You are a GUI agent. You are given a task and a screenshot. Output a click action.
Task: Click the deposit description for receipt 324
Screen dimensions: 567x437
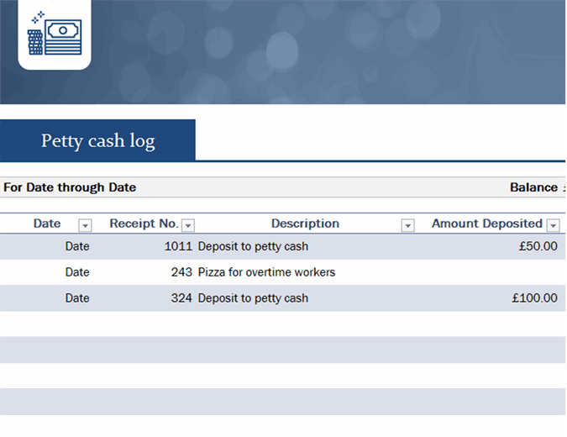point(253,298)
